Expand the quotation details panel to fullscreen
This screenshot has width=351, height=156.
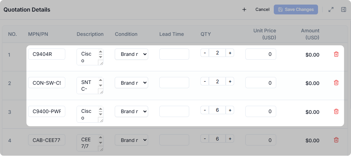tap(331, 9)
